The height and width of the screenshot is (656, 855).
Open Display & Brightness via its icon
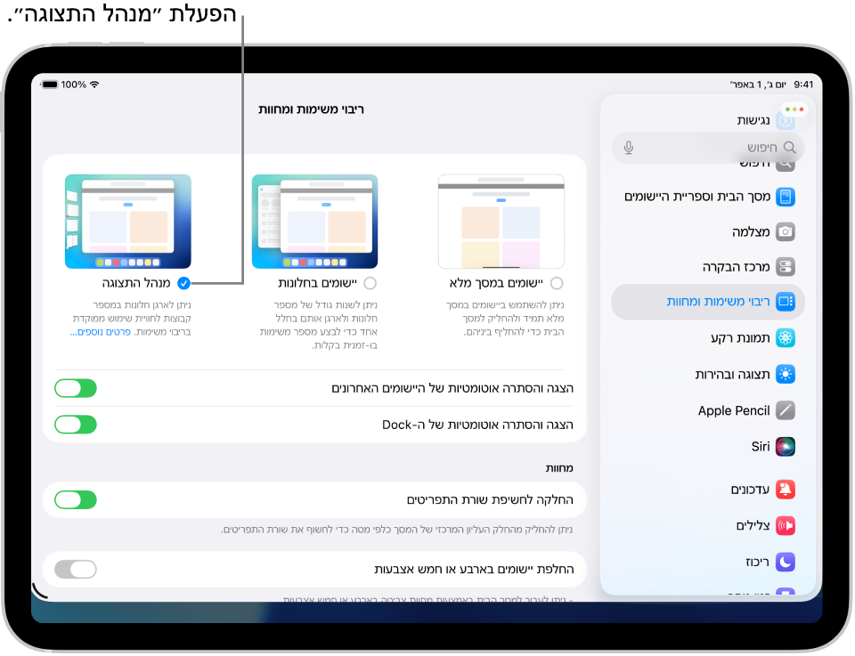pos(785,374)
